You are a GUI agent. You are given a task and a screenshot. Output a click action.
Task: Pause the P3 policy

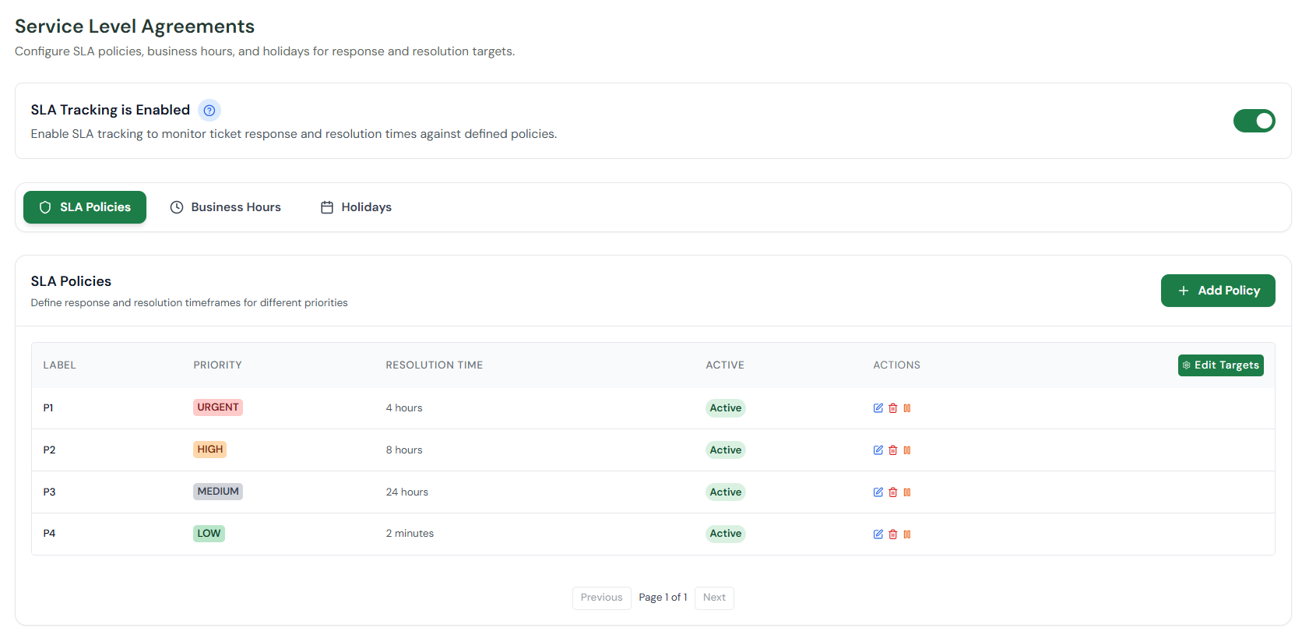point(907,492)
